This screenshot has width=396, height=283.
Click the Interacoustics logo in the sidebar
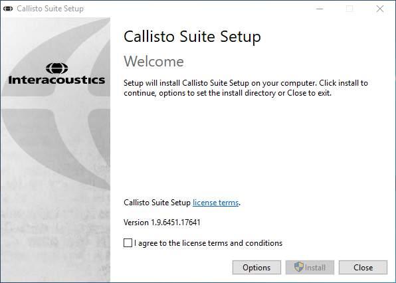[x=56, y=74]
